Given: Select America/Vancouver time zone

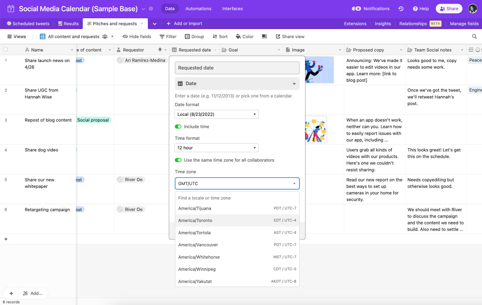Looking at the screenshot, I should (x=237, y=245).
